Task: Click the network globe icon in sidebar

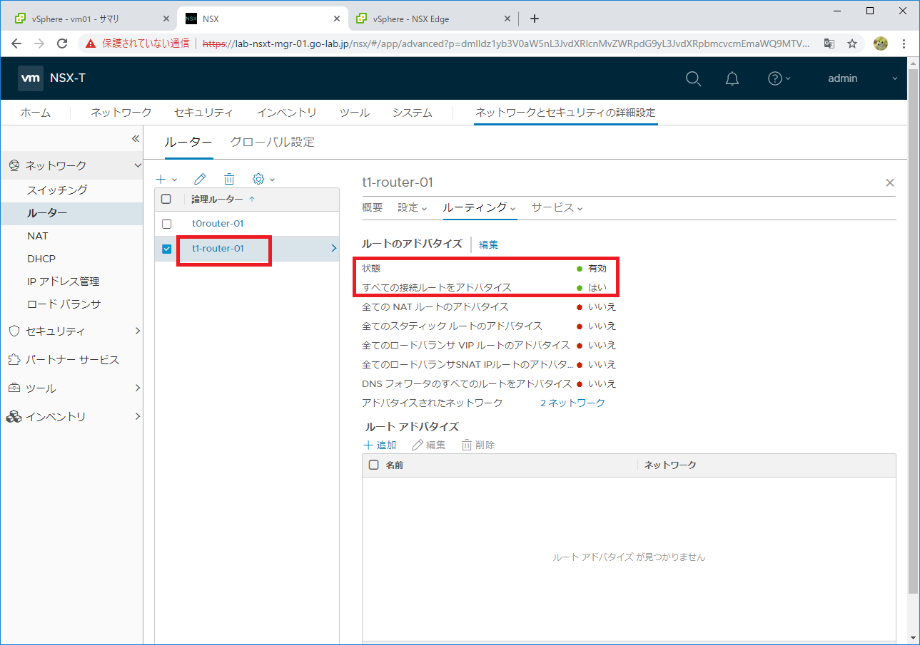Action: pyautogui.click(x=14, y=165)
